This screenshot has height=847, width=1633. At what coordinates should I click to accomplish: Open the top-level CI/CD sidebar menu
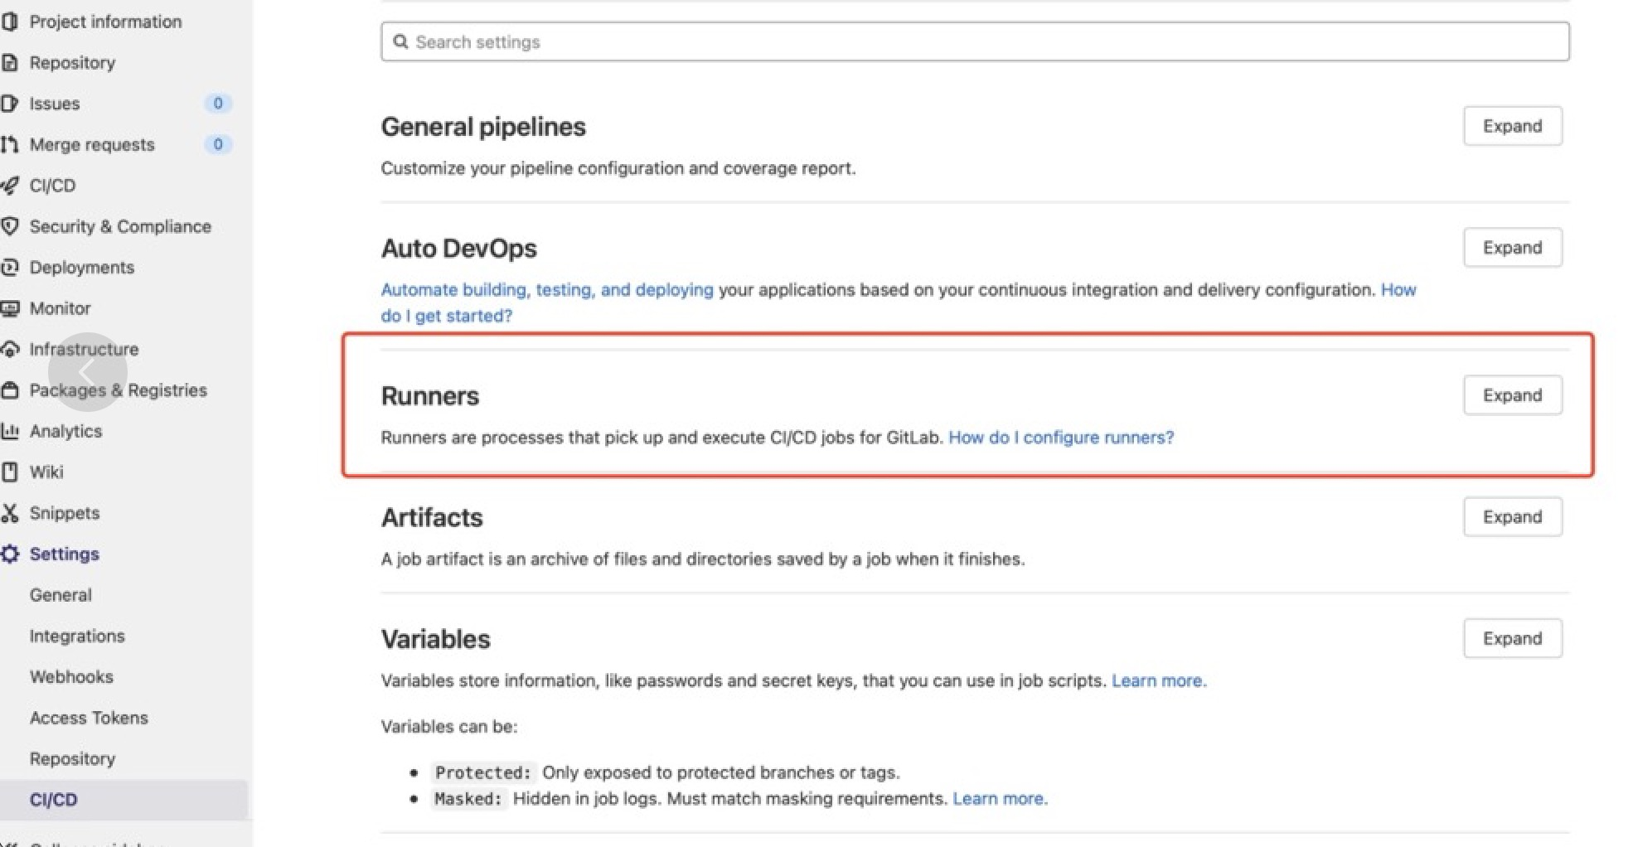(x=52, y=186)
